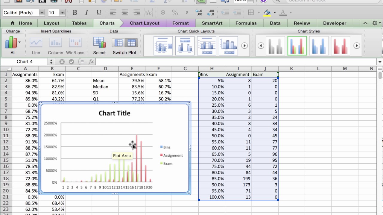383x215 pixels.
Task: Align text right
Action: [137, 13]
